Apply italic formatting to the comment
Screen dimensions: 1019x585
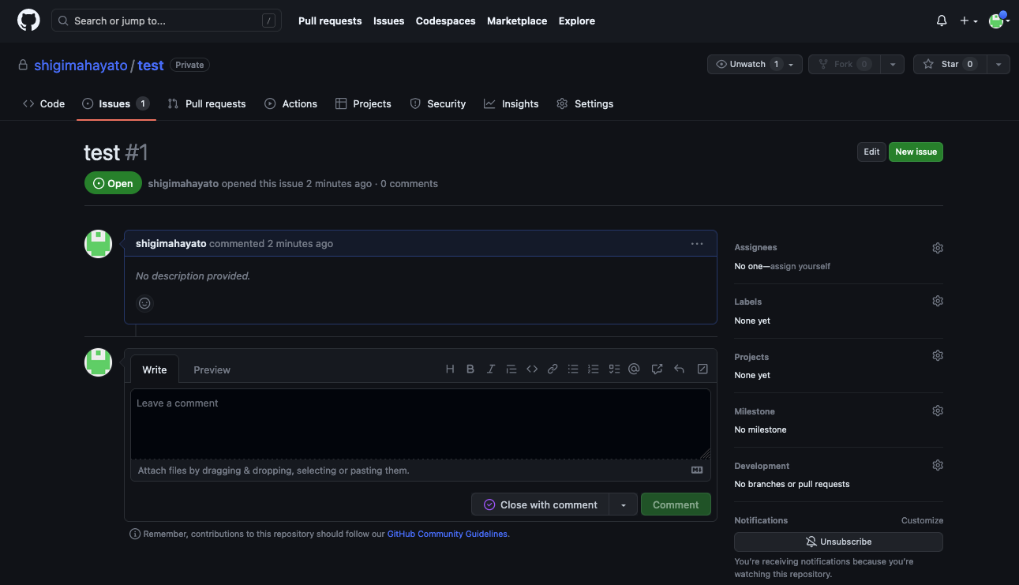point(491,369)
